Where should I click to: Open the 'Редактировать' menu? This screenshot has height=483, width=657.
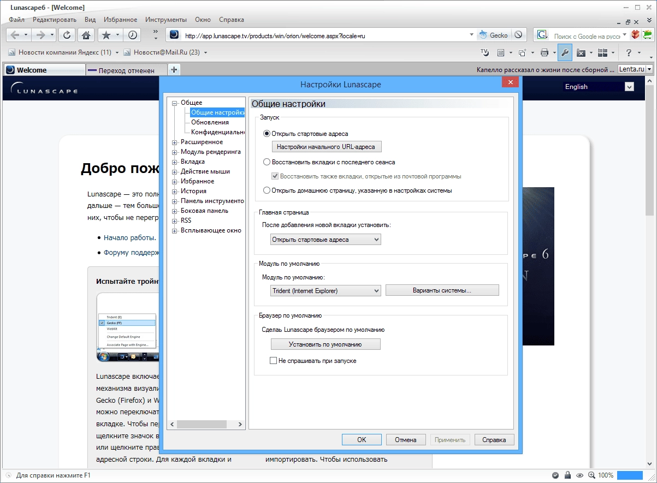coord(55,19)
